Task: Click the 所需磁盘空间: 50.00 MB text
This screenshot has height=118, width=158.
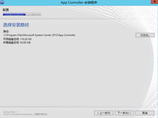Action: coord(17,42)
